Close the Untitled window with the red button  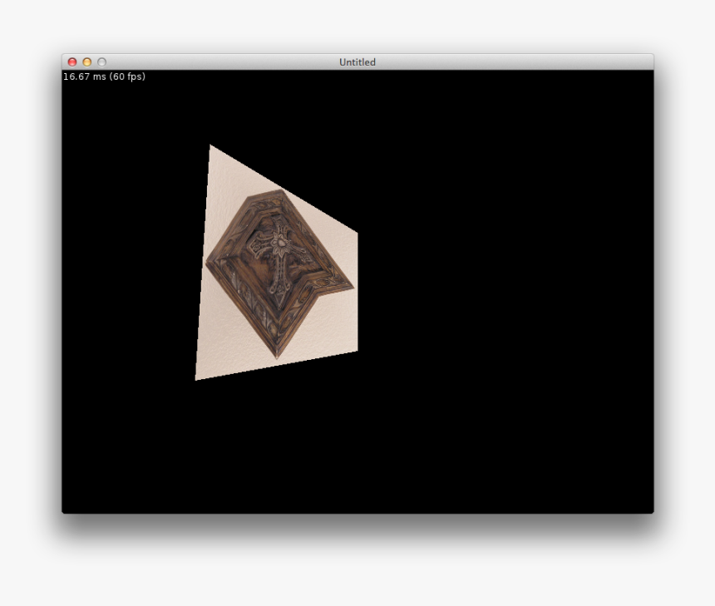[x=72, y=62]
